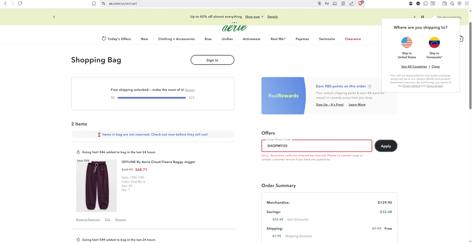
Task: Click the aerie logo
Action: tap(234, 28)
